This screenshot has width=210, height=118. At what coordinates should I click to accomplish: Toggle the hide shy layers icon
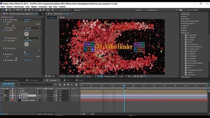pyautogui.click(x=64, y=85)
